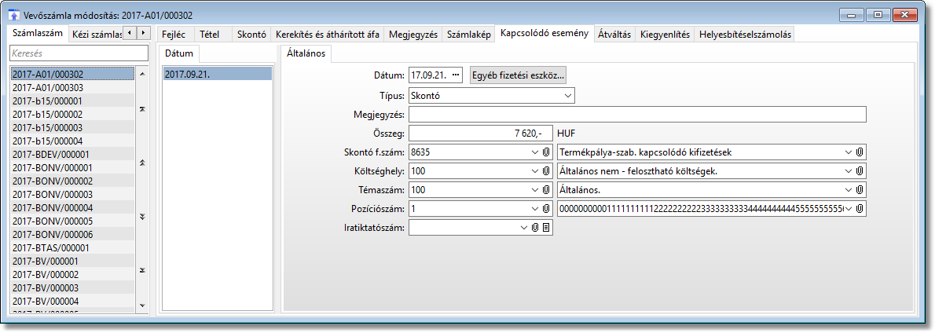935x333 pixels.
Task: Page down invoice list with double chevron down
Action: point(142,216)
